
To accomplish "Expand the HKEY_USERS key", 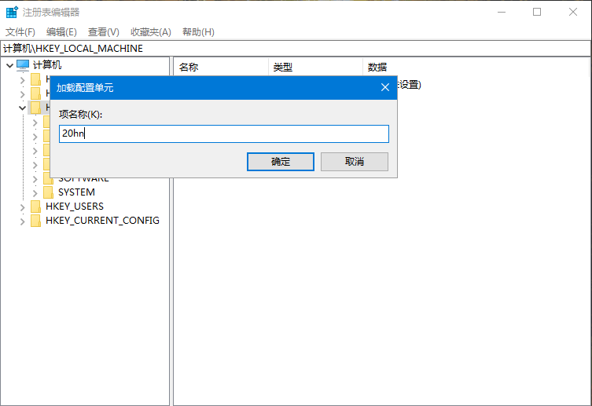I will 22,207.
